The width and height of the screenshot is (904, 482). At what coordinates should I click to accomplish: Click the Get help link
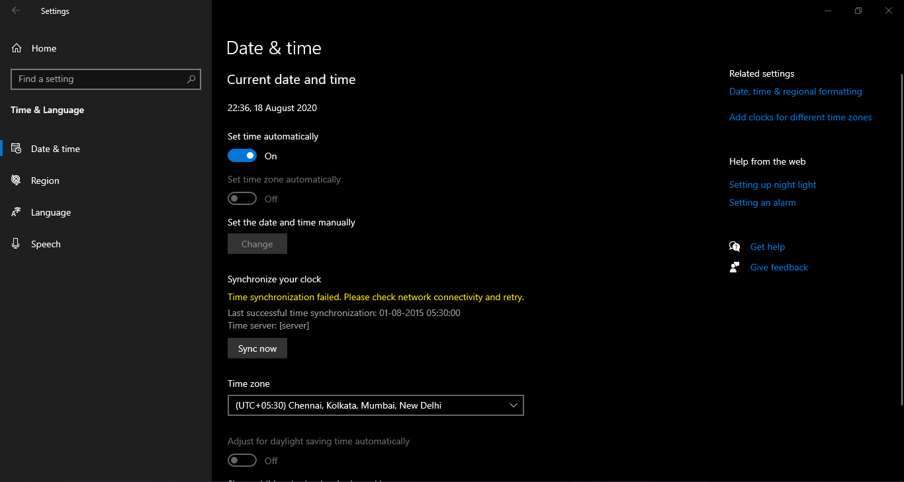768,247
